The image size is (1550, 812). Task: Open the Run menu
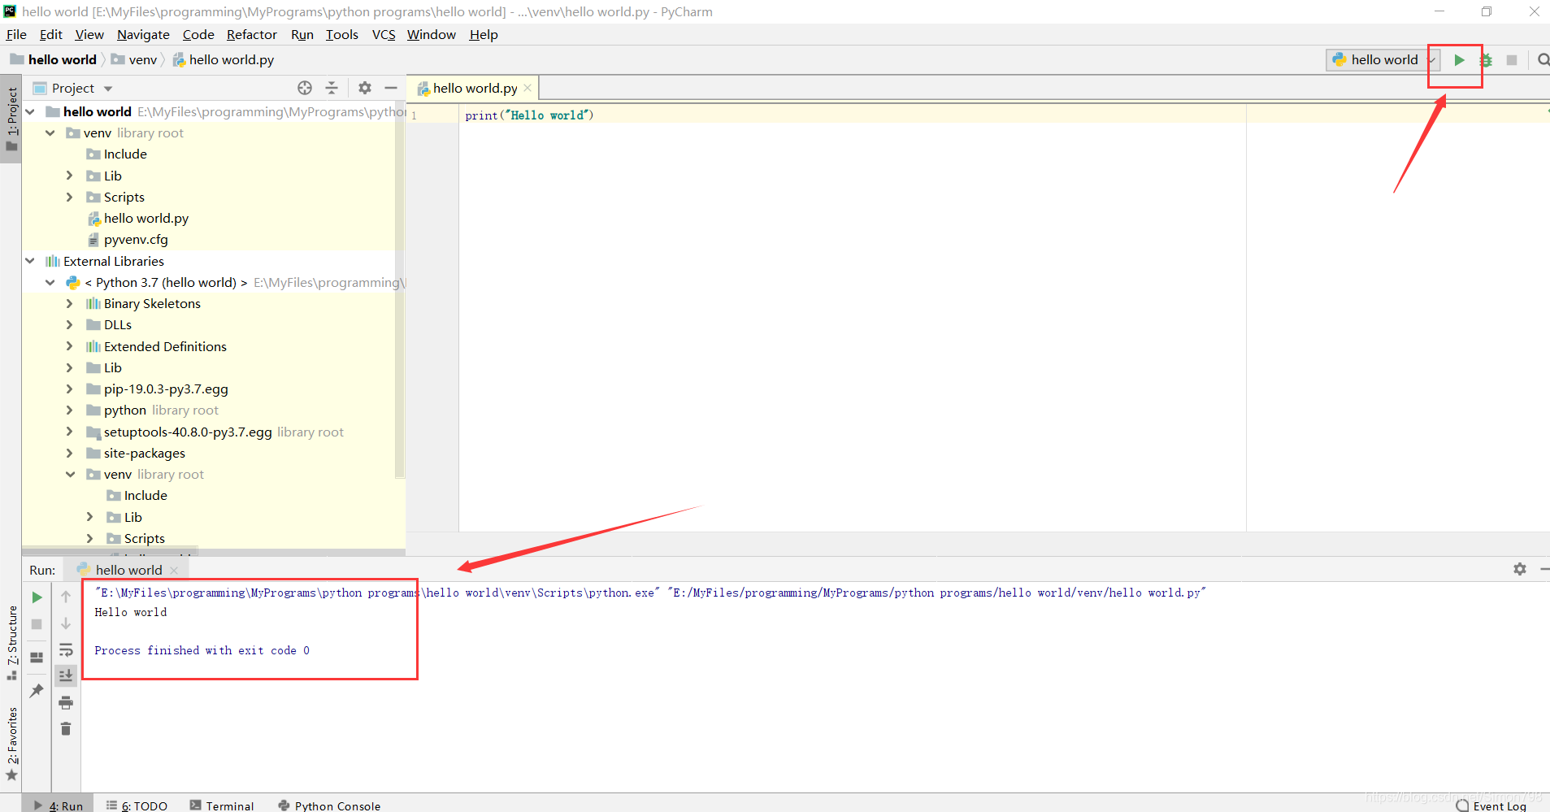pyautogui.click(x=302, y=34)
